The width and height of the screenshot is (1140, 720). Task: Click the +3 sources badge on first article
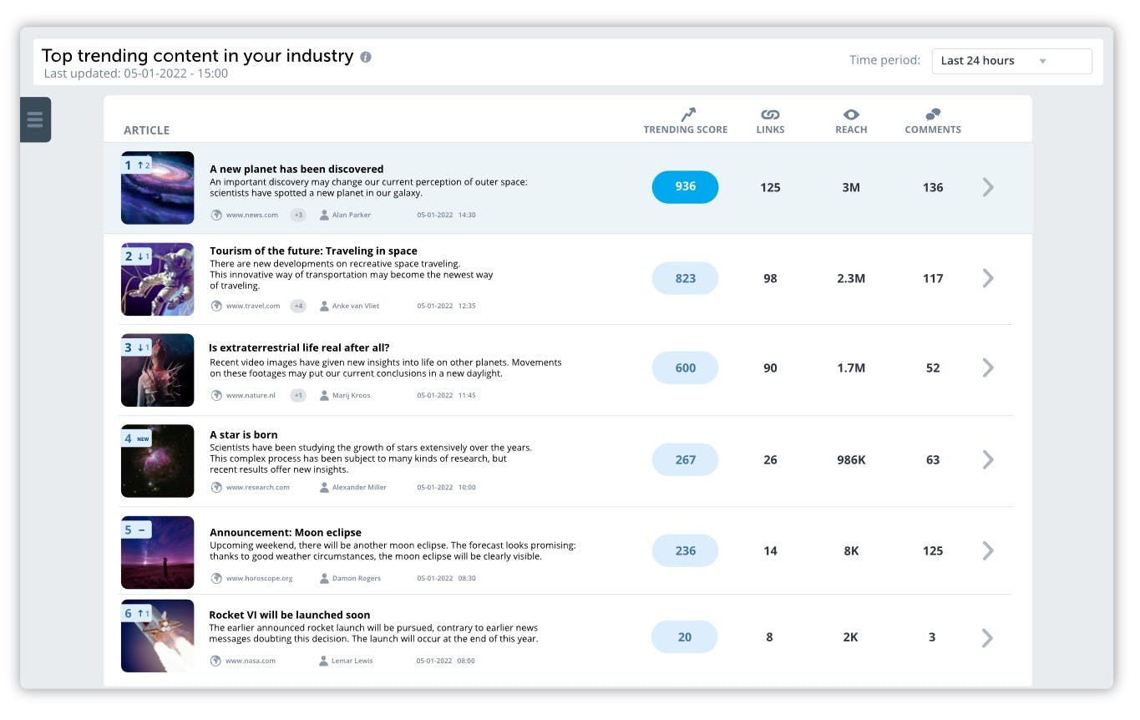298,215
